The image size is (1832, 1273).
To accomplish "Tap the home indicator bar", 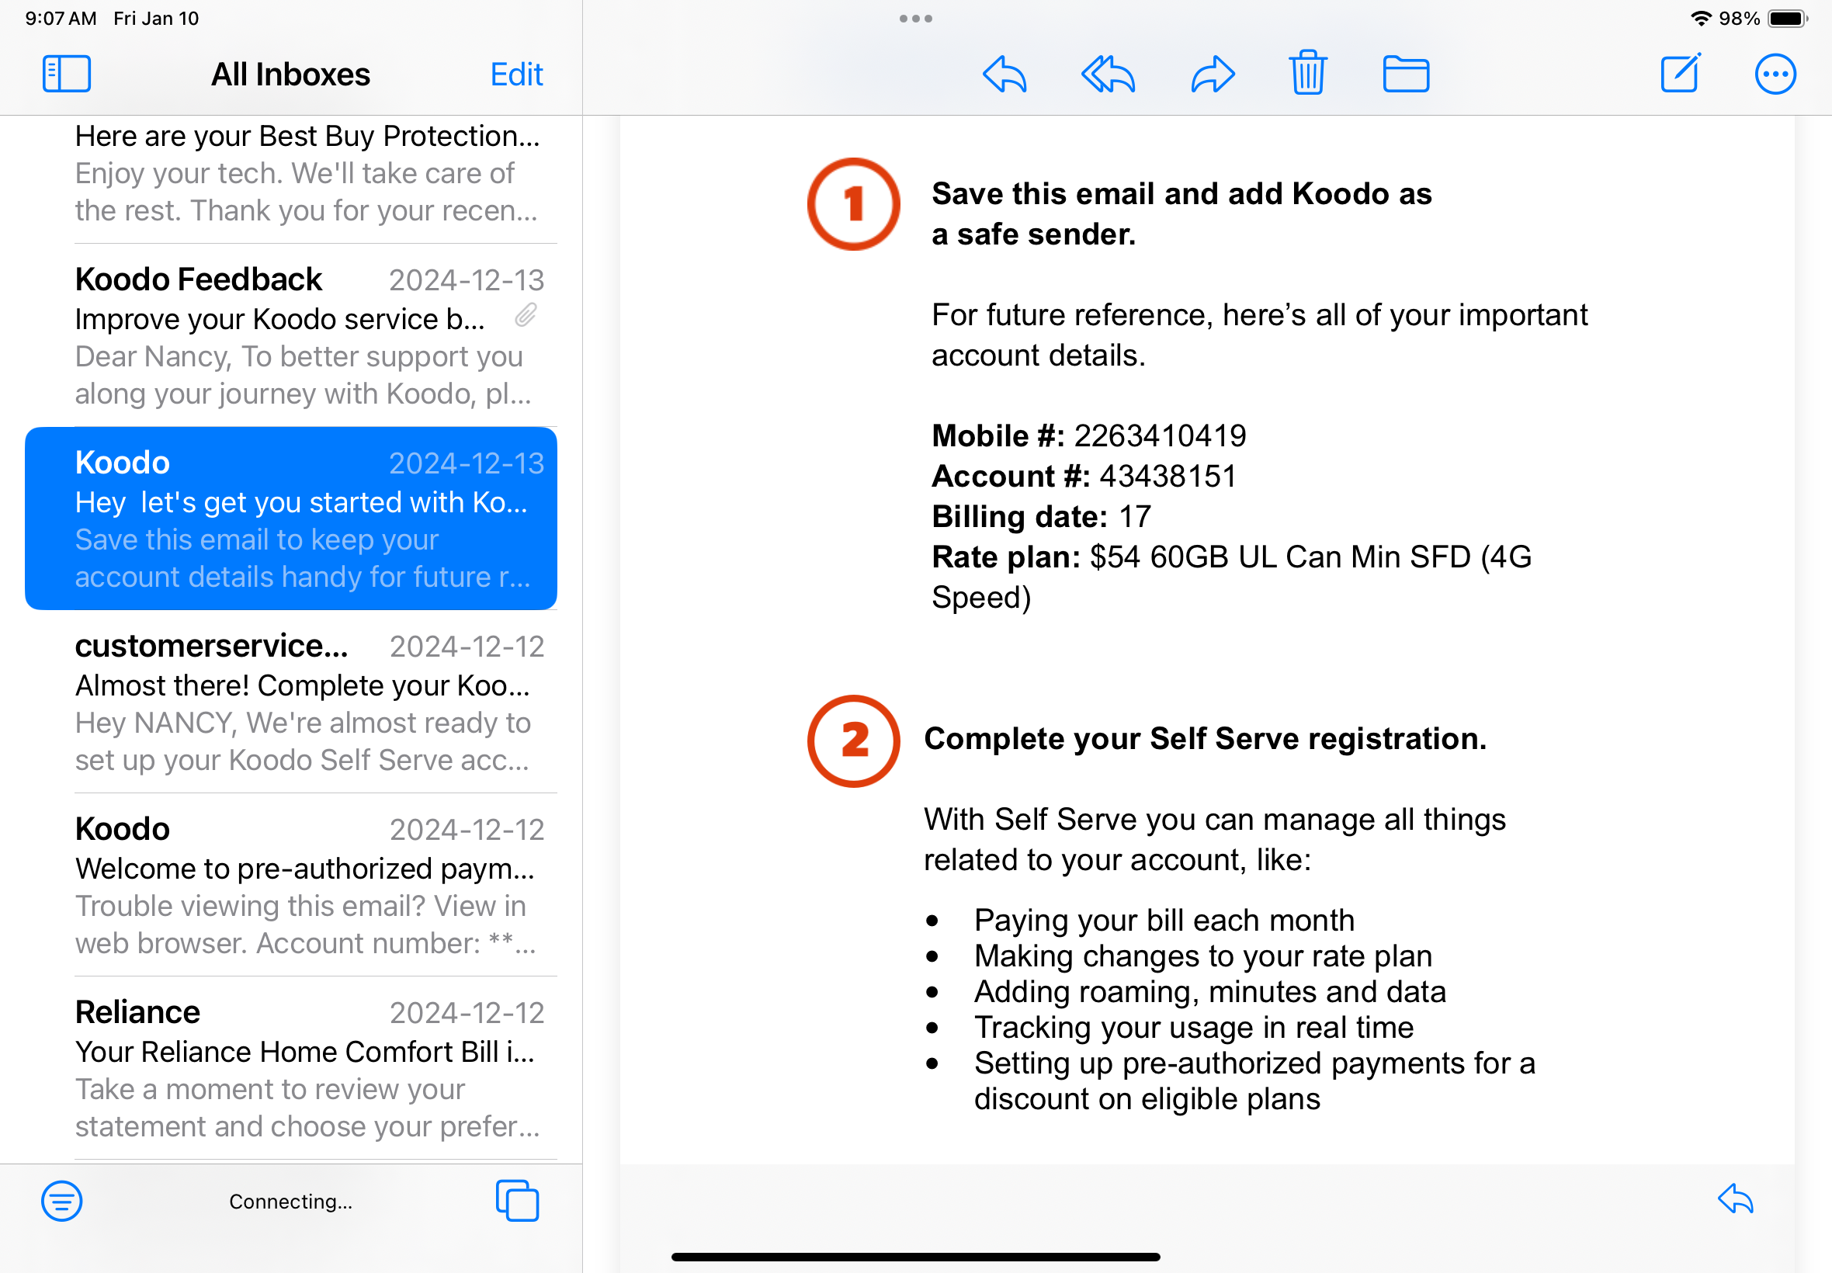I will 915,1257.
